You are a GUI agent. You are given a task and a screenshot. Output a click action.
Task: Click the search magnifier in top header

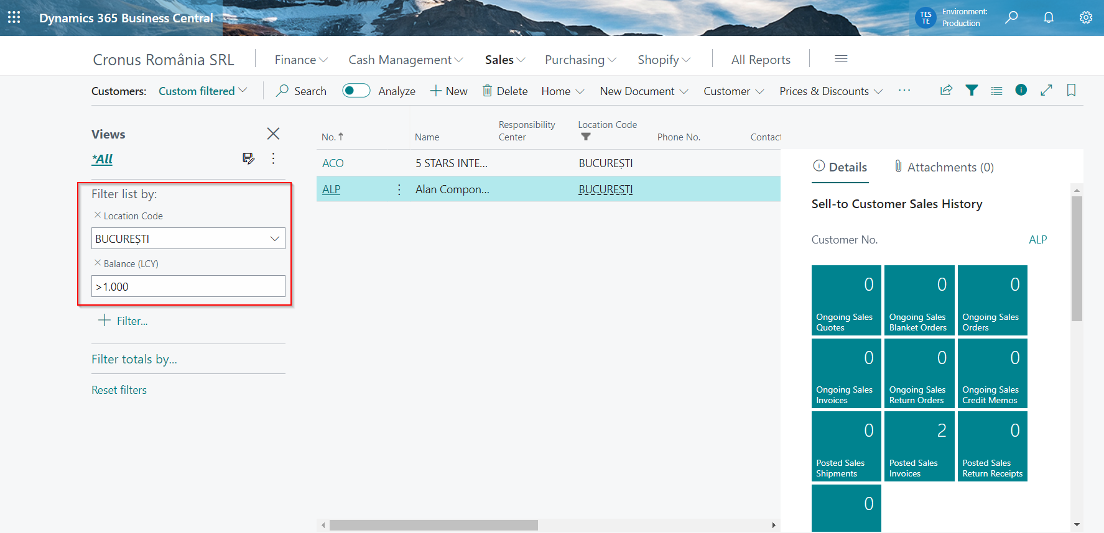click(x=1012, y=17)
